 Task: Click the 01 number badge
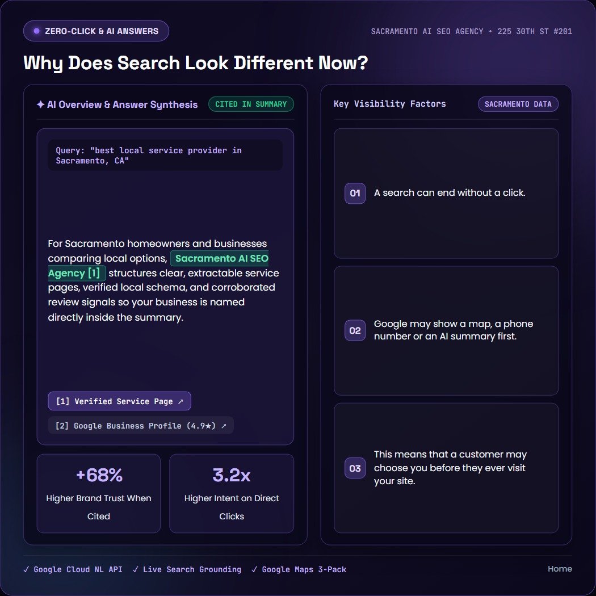point(355,193)
